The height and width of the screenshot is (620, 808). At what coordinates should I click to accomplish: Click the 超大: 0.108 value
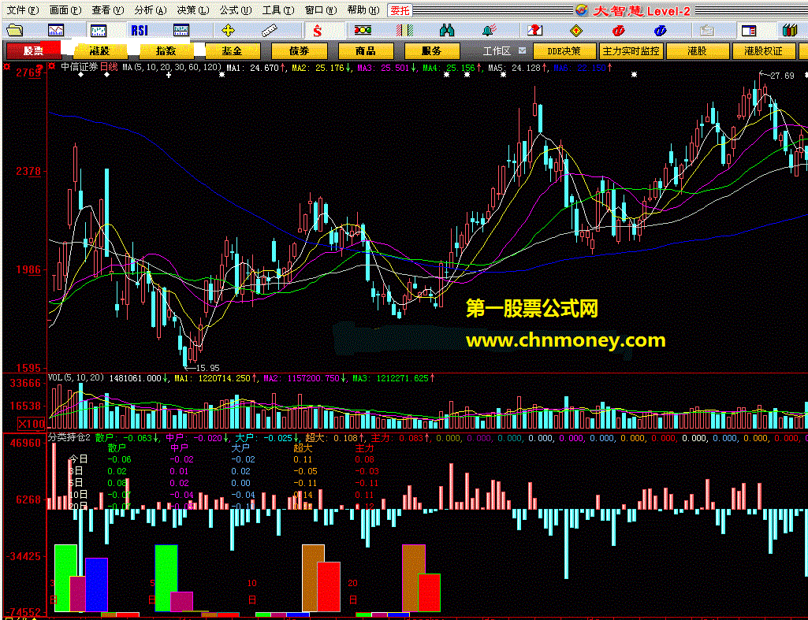pyautogui.click(x=334, y=438)
